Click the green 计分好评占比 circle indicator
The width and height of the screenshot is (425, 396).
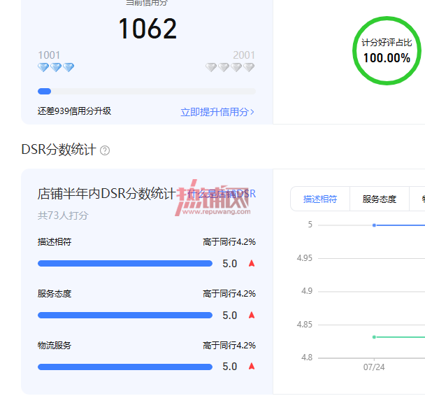387,50
